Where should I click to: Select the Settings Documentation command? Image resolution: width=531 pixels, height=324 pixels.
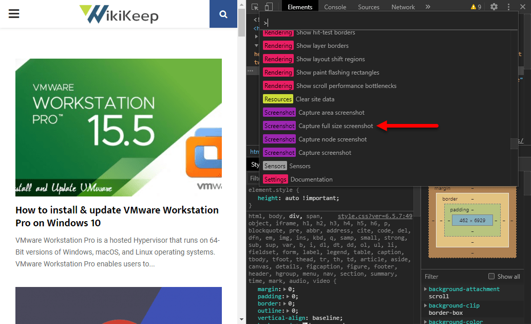point(389,179)
